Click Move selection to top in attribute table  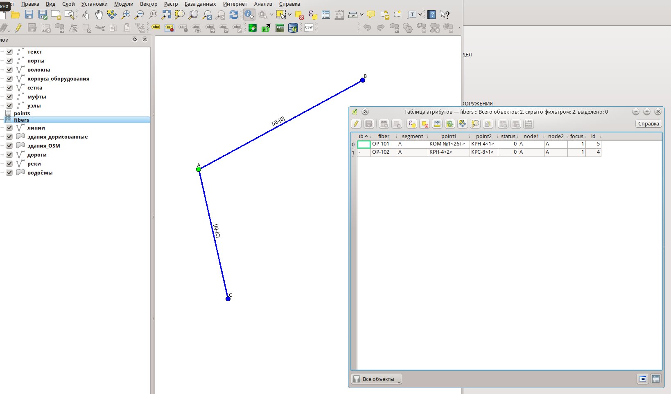coord(437,124)
